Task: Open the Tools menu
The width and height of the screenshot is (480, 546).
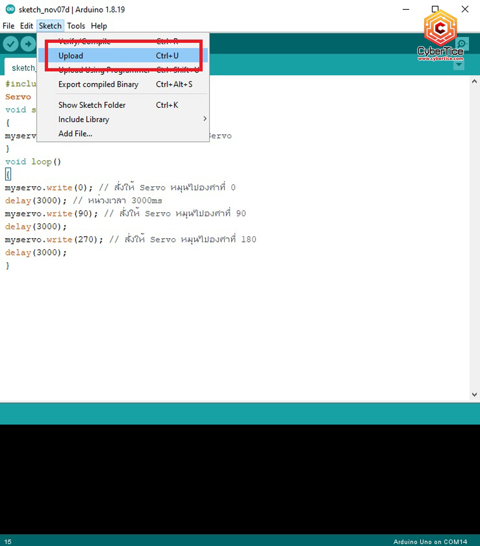Action: (76, 26)
